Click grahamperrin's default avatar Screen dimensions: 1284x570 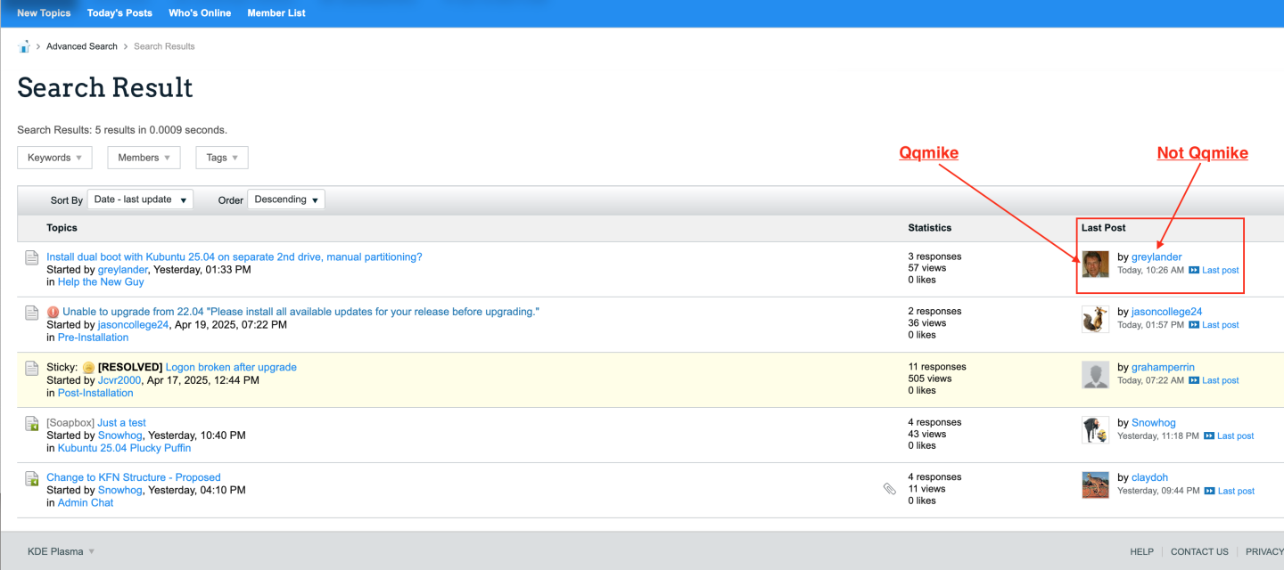tap(1095, 375)
